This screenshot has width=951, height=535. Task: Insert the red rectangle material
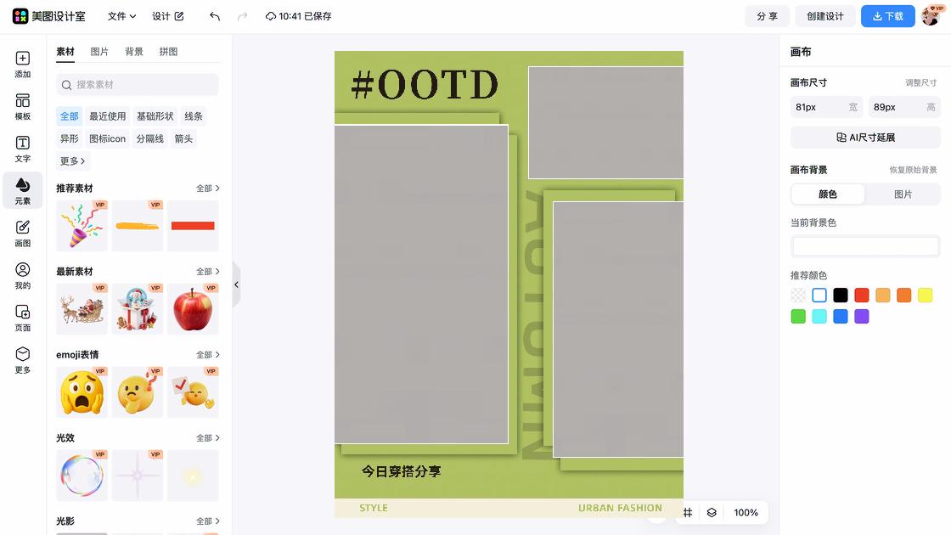pos(193,226)
